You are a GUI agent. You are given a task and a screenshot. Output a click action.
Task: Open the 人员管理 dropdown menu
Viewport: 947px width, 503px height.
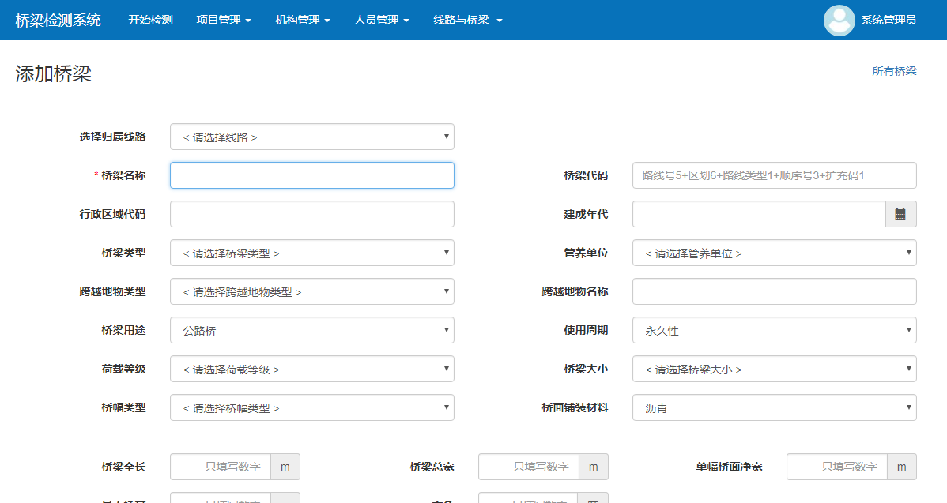click(x=382, y=21)
